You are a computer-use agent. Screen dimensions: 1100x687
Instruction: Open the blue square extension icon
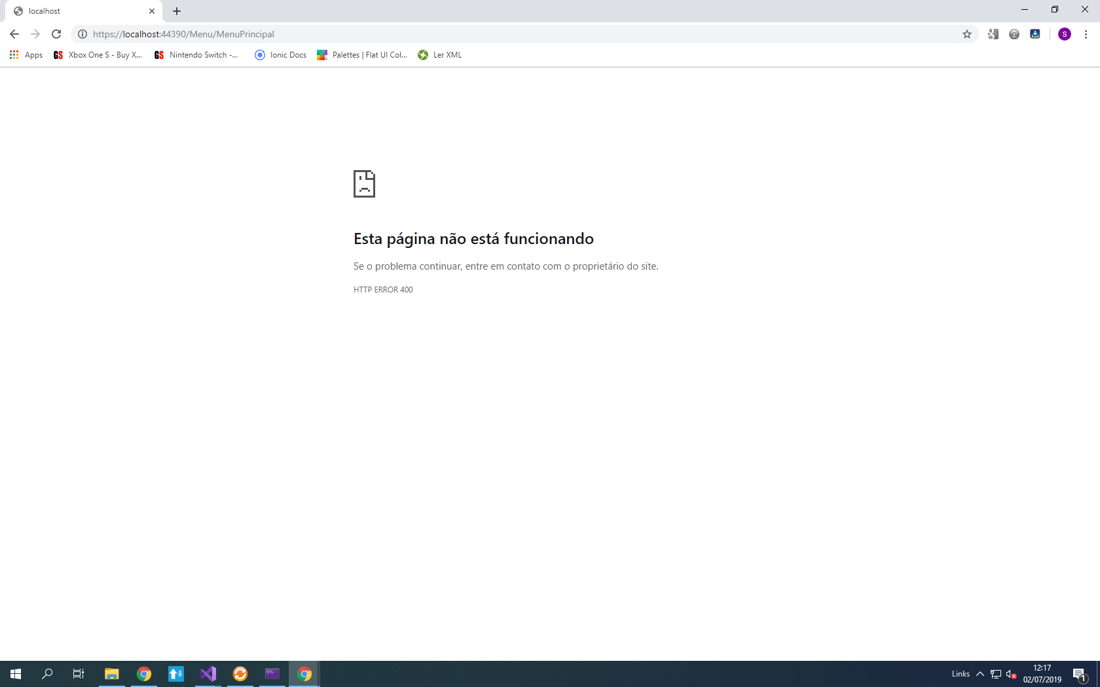coord(1035,34)
